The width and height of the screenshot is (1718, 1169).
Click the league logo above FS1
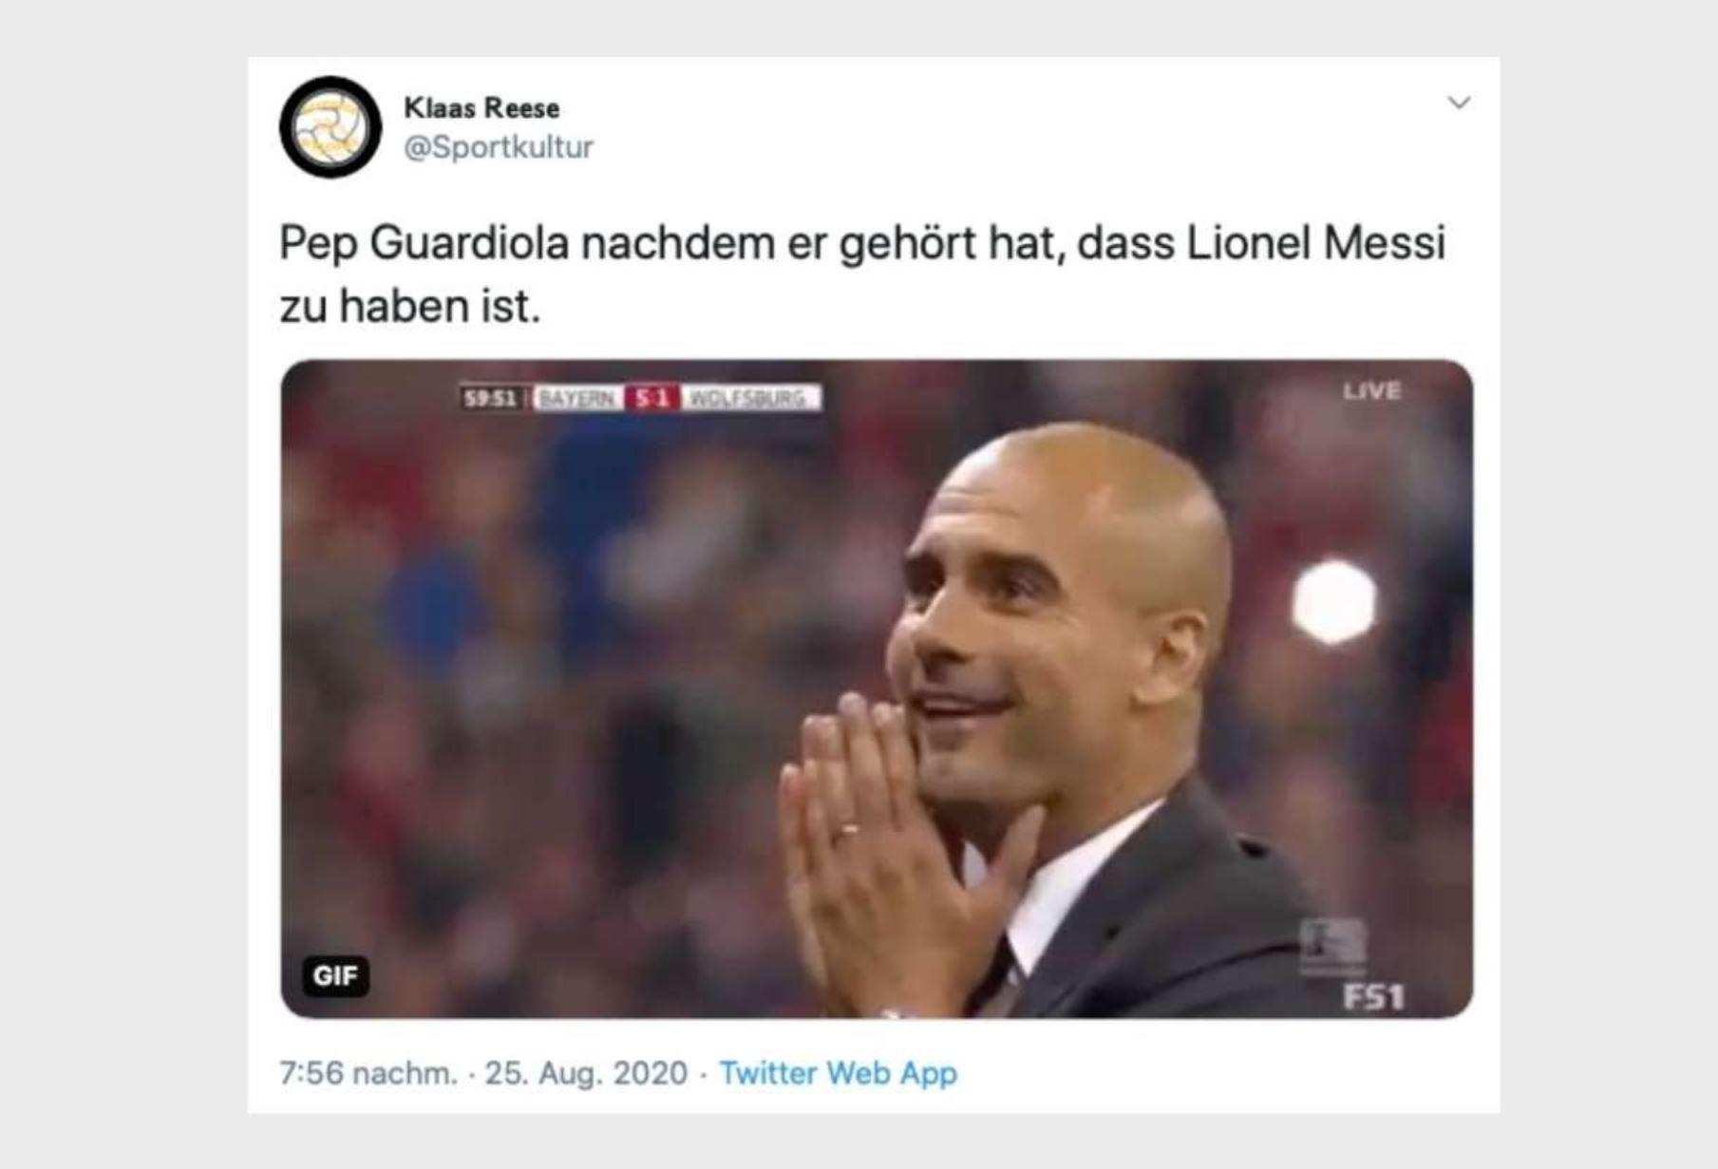coord(1332,945)
